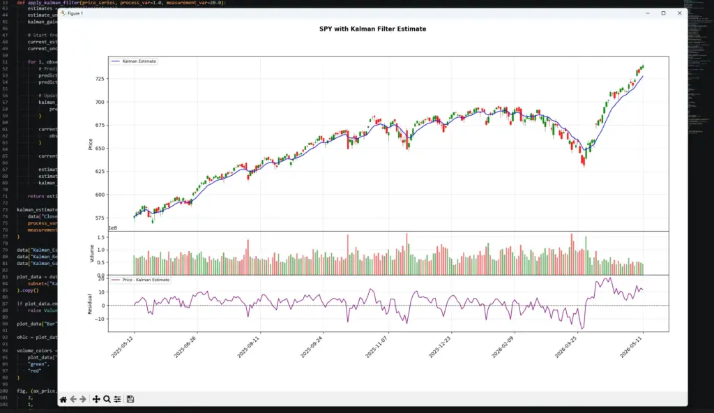The width and height of the screenshot is (714, 413).
Task: Go forward to the next view with the right arrow
Action: [x=83, y=399]
